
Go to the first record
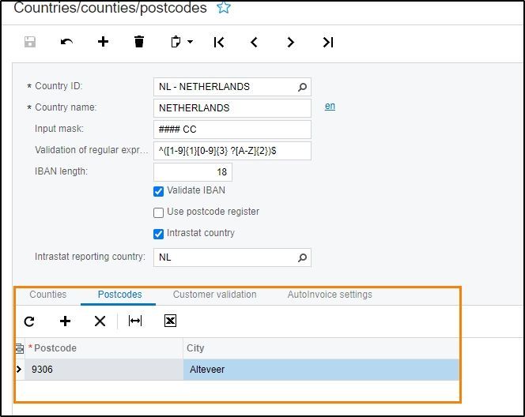pyautogui.click(x=219, y=42)
